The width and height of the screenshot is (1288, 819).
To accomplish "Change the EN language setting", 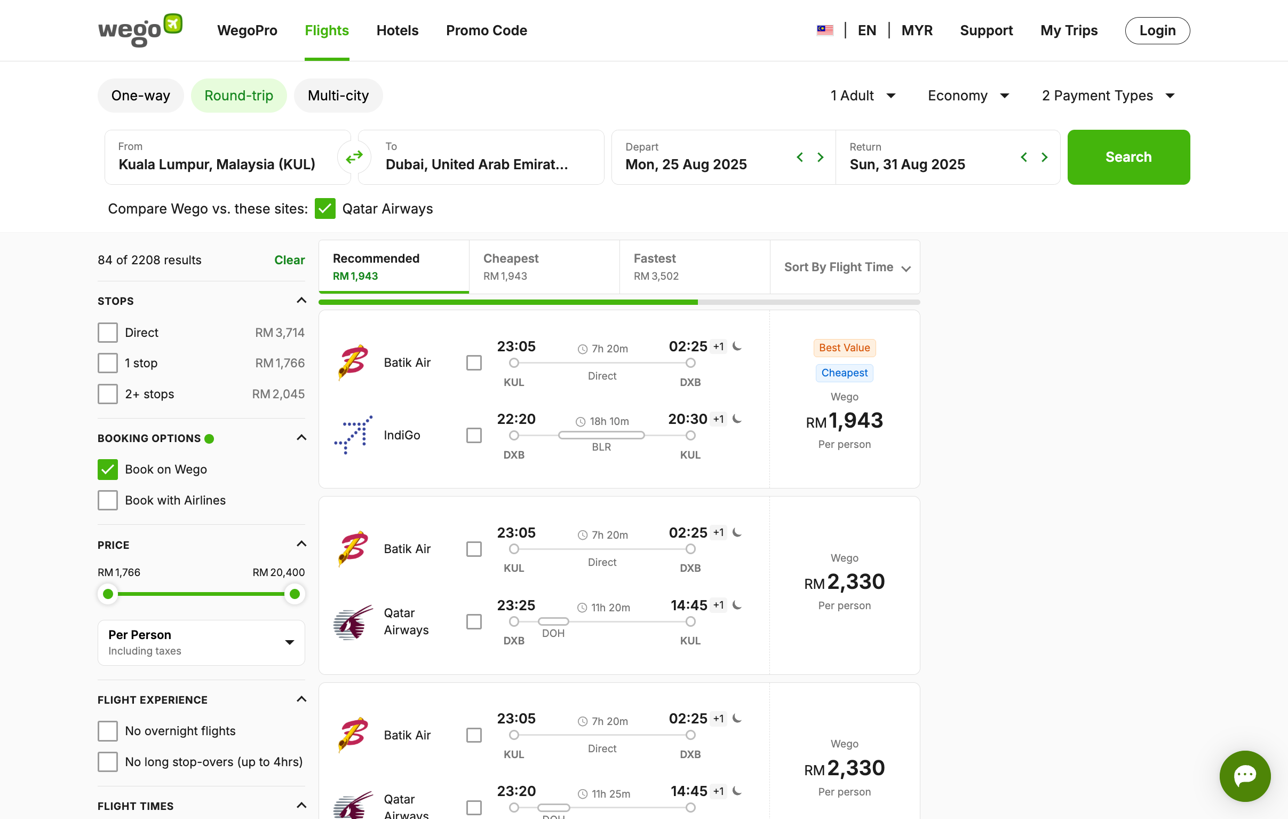I will (867, 30).
